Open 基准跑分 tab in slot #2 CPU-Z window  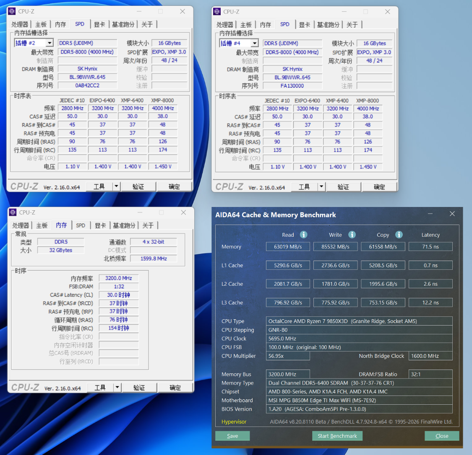tap(123, 24)
